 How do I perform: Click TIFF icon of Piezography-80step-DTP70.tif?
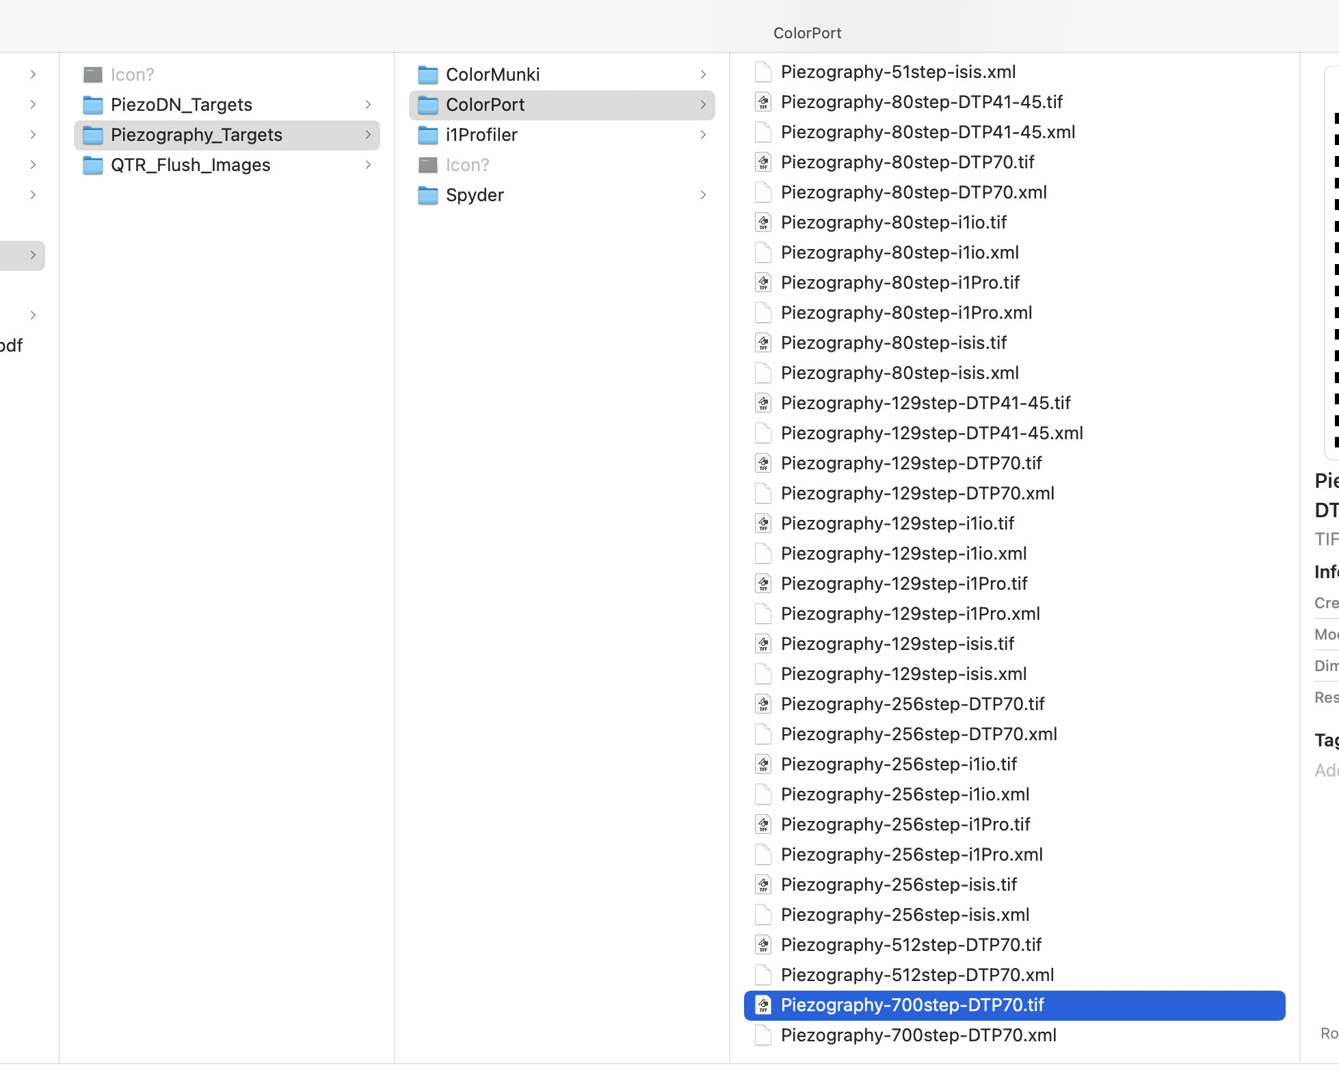pos(763,162)
